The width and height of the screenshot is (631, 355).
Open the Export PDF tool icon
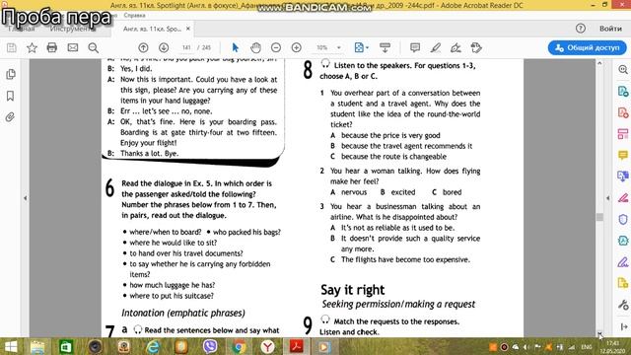(x=623, y=92)
